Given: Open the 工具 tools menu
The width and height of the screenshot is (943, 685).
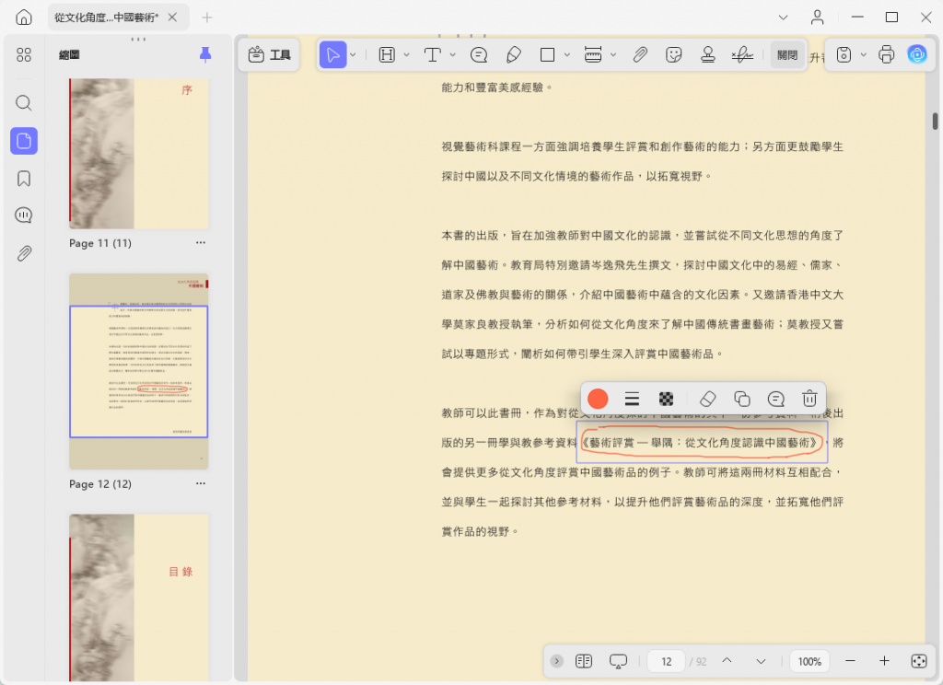Looking at the screenshot, I should [269, 54].
